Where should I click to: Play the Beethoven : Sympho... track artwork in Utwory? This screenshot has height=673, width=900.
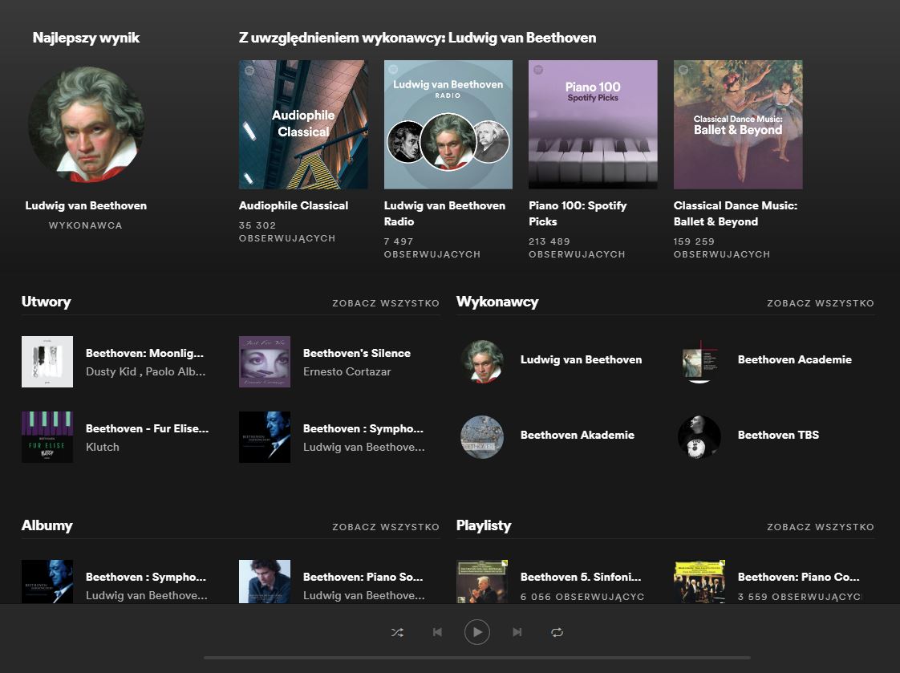click(x=265, y=436)
